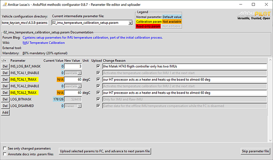Edit change reason for INS_TCAL2_TMAX

pos(185,93)
